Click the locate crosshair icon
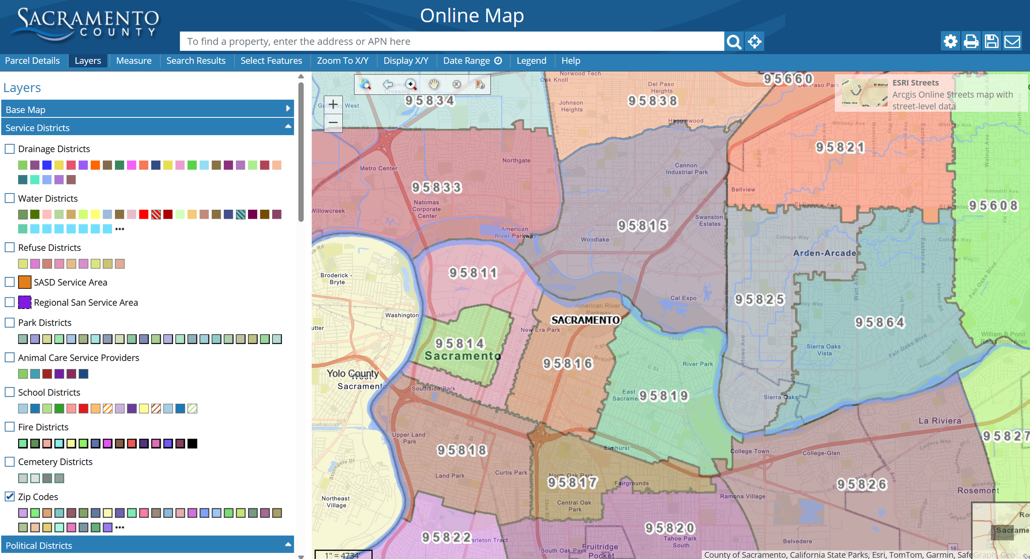 (x=754, y=42)
